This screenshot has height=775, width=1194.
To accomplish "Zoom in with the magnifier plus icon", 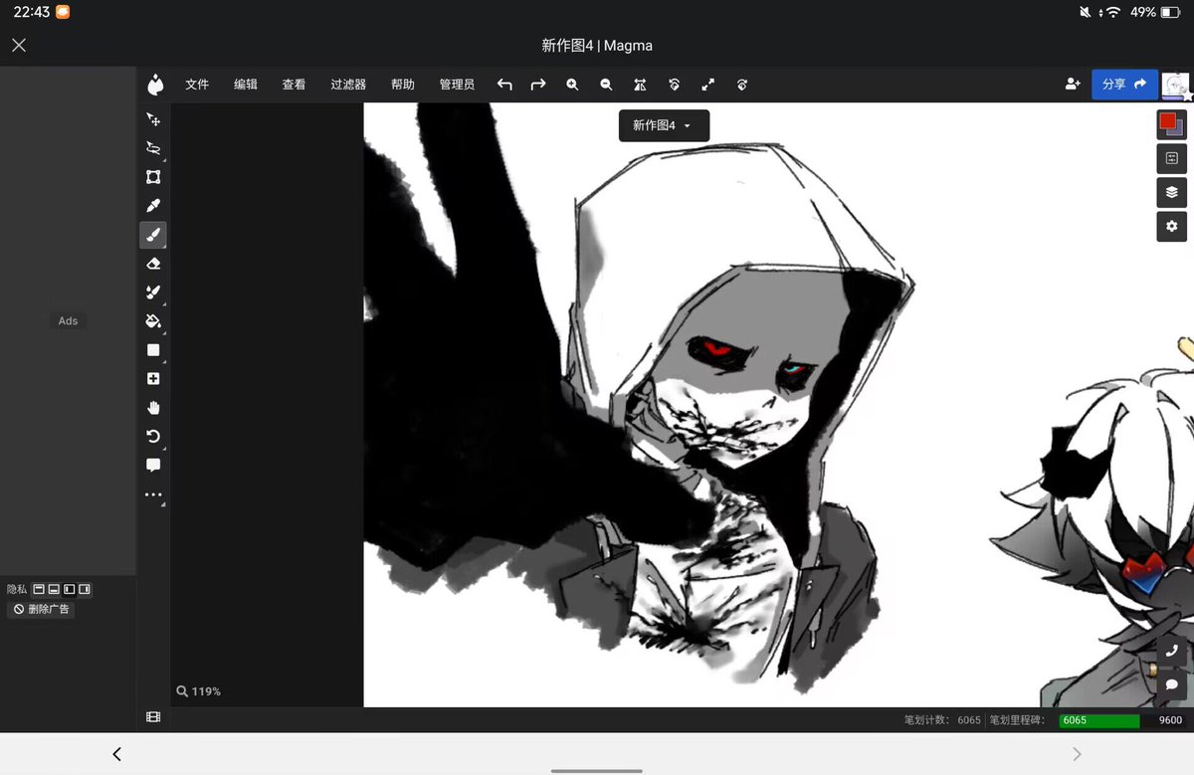I will tap(572, 85).
